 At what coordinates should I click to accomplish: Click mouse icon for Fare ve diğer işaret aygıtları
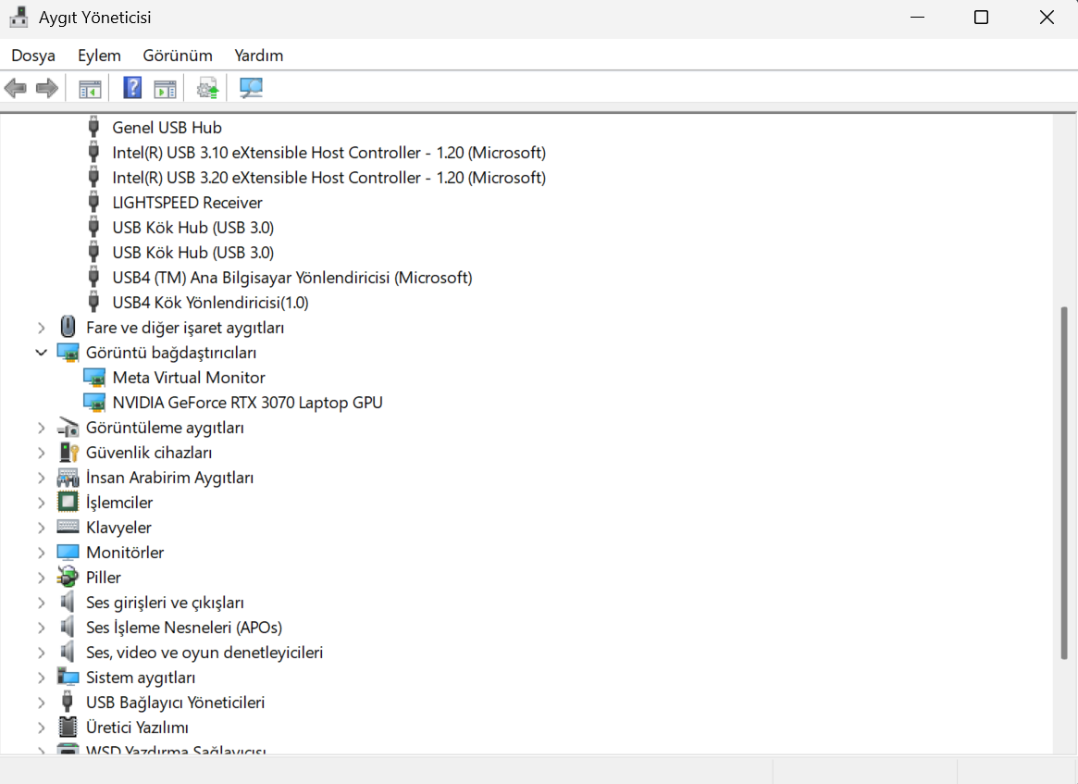click(68, 327)
